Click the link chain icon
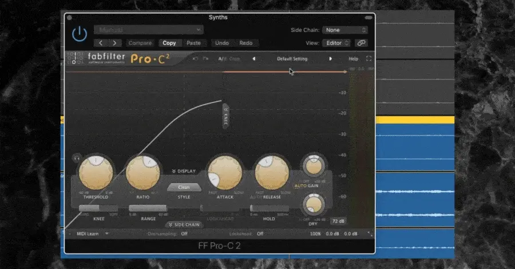 click(361, 43)
